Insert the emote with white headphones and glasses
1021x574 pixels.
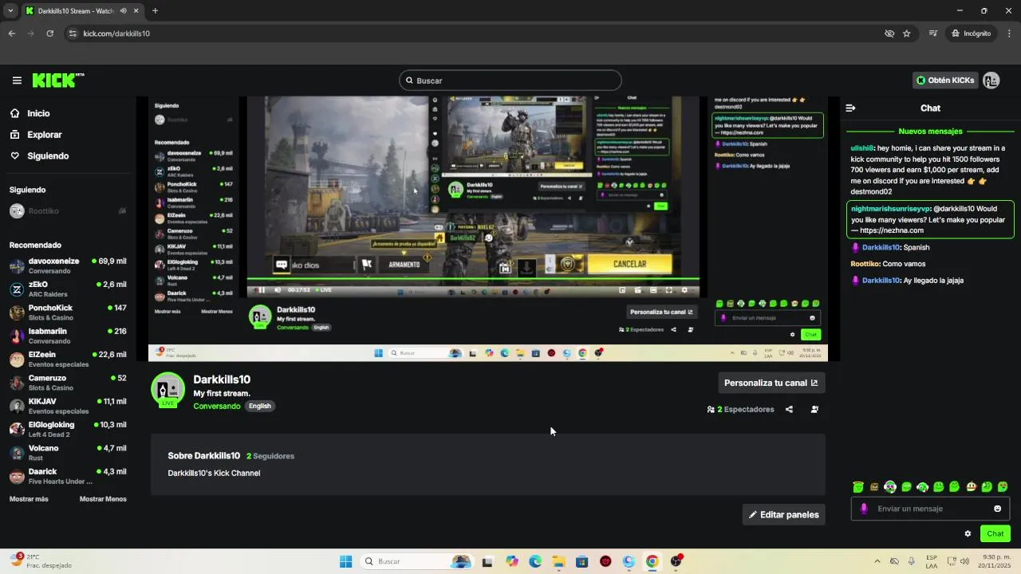(890, 487)
